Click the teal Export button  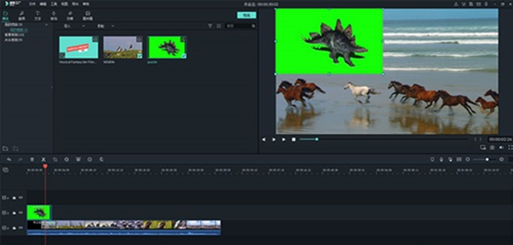[246, 15]
